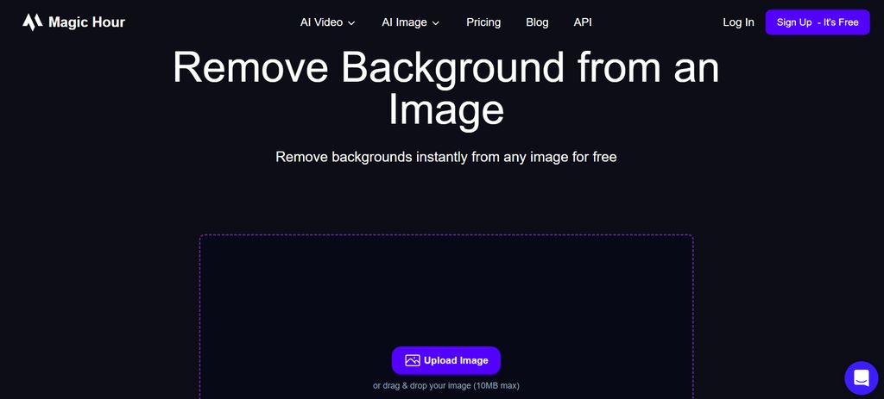
Task: Click the 'Remove backgrounds instantly' subtitle text
Action: (x=445, y=157)
